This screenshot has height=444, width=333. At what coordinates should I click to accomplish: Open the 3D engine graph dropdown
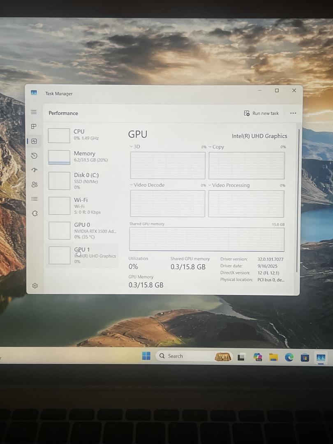point(135,147)
